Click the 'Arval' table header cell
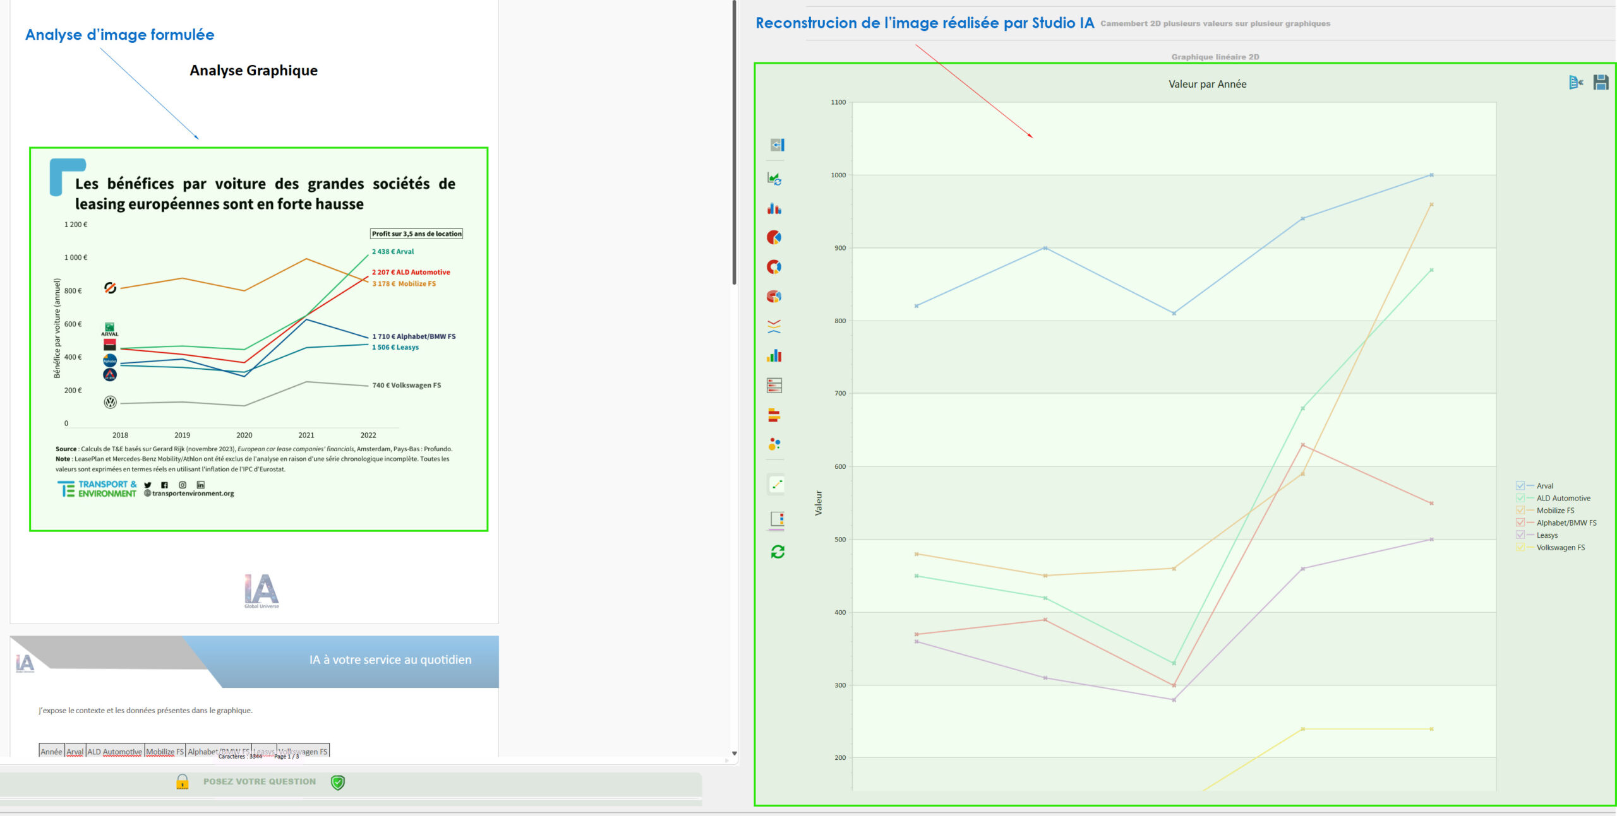Viewport: 1617px width, 816px height. [75, 751]
